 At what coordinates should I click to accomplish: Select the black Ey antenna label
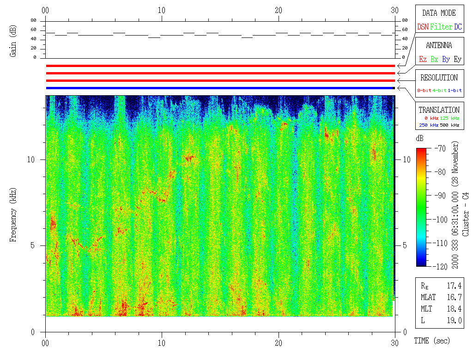click(457, 60)
